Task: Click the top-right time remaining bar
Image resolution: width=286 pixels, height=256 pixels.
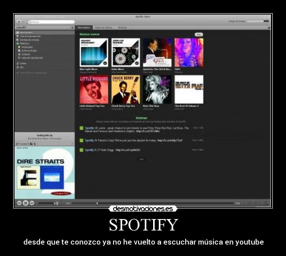Action: point(258,21)
